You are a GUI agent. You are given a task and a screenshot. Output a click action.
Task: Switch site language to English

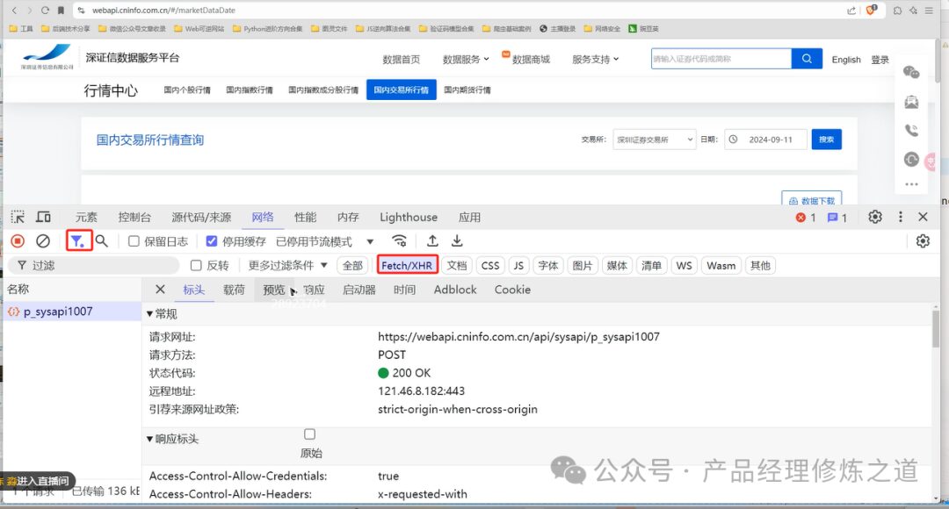point(846,60)
